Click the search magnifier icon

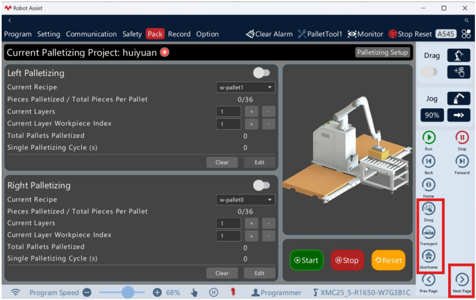(467, 20)
